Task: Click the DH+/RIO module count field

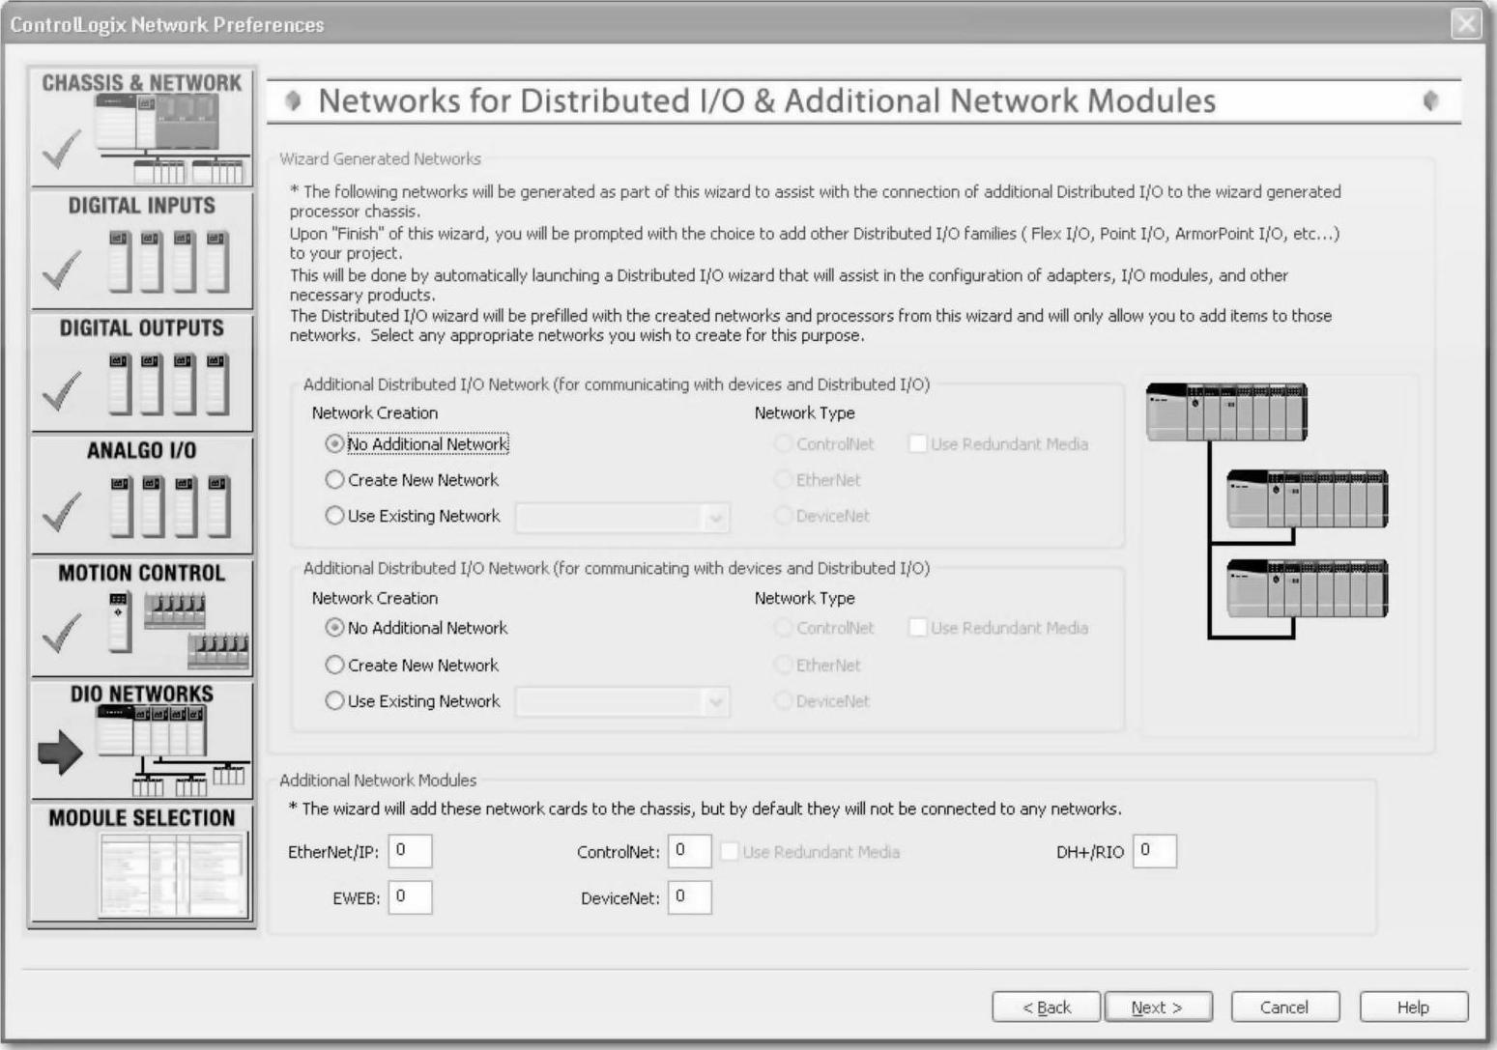Action: coord(1155,851)
